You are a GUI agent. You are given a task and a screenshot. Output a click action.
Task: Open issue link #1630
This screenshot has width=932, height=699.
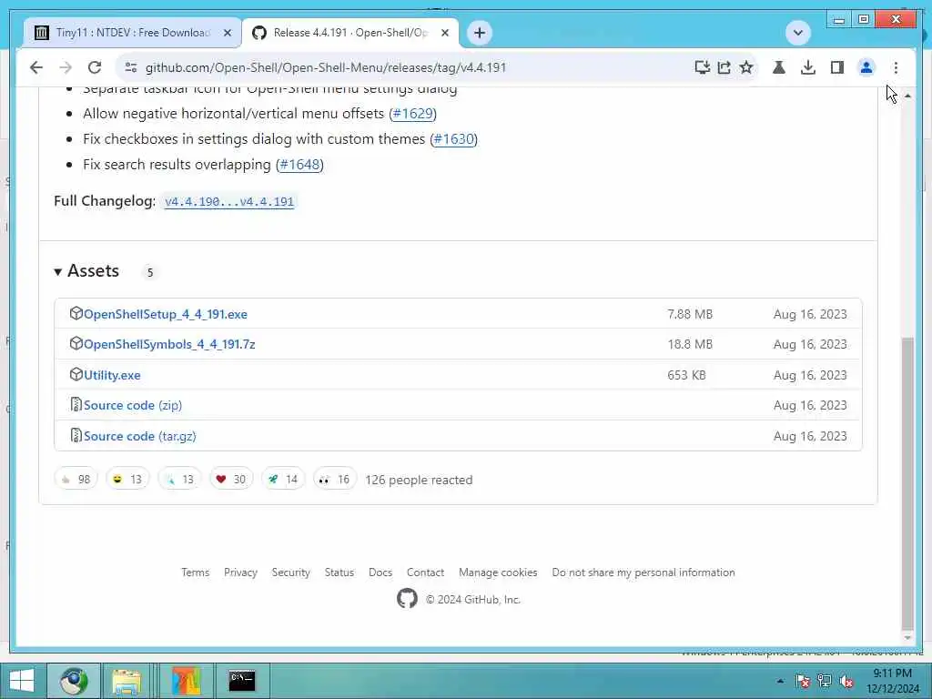[453, 139]
